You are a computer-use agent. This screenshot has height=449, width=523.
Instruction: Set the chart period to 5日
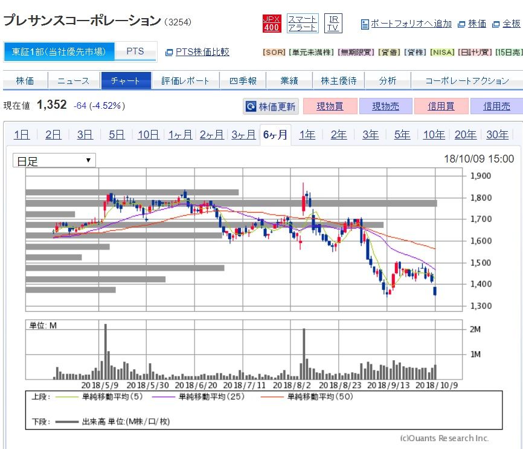click(x=117, y=135)
